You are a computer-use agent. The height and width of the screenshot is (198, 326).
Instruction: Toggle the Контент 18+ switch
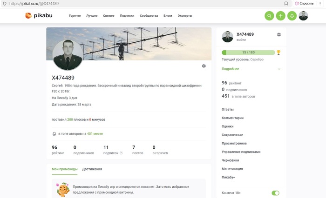(275, 193)
